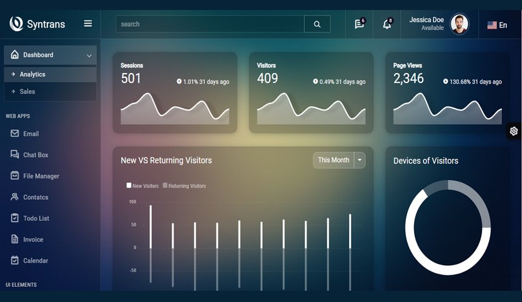Click the US flag language icon
Viewport: 522px width, 302px height.
[x=492, y=25]
